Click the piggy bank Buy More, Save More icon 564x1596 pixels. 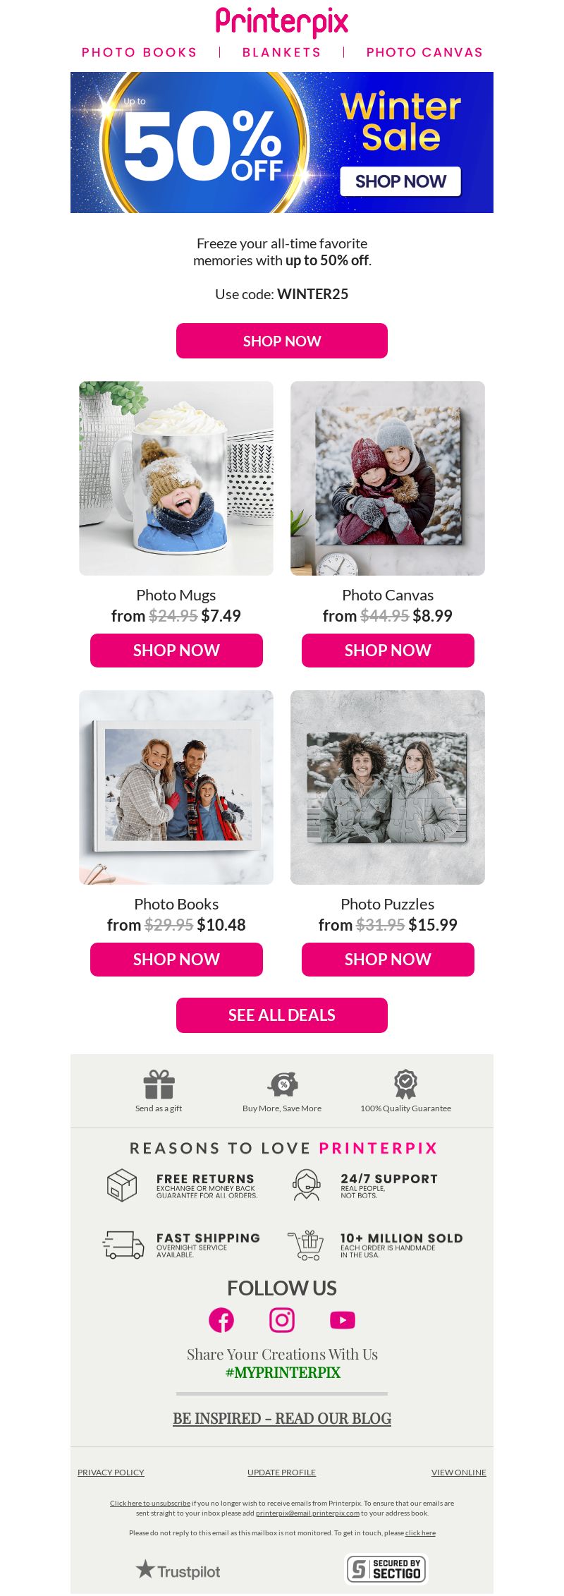coord(283,1084)
